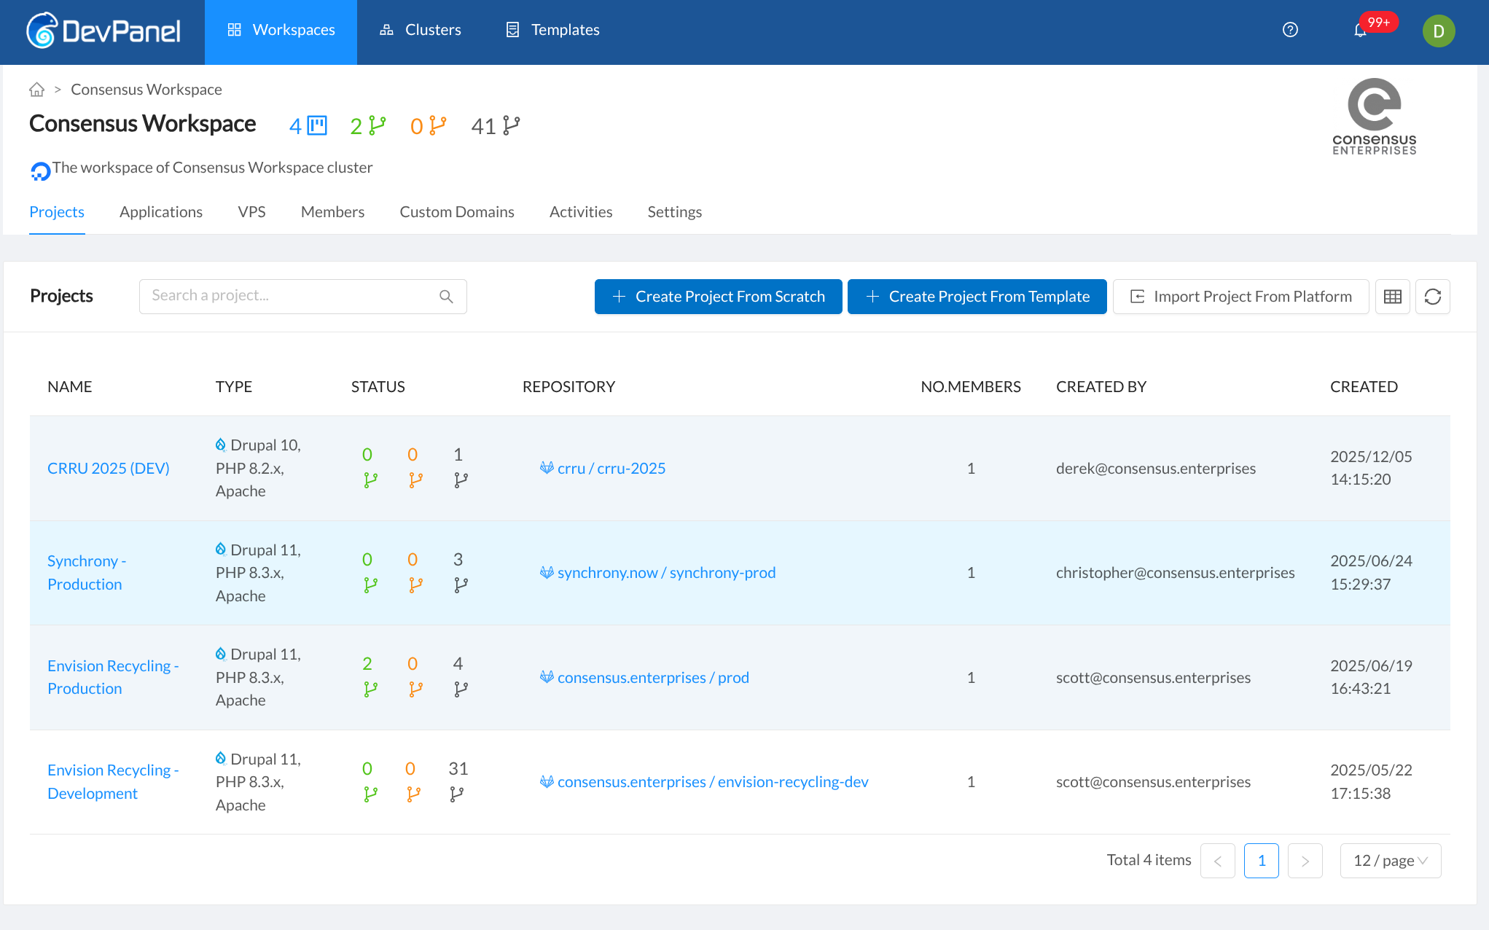This screenshot has width=1489, height=930.
Task: Click Consensus Workspace in breadcrumb
Action: pos(146,90)
